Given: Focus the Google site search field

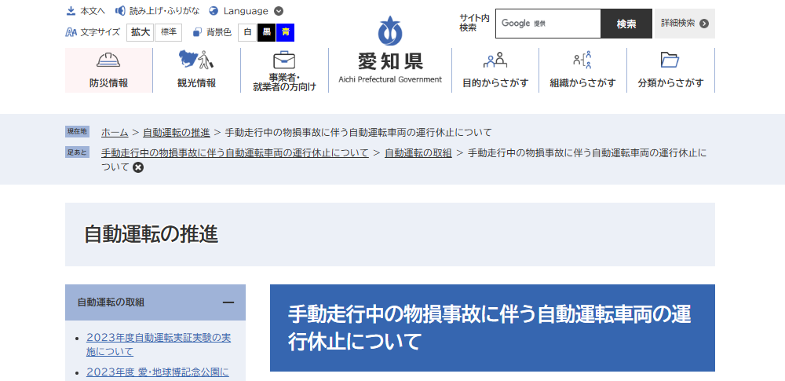Looking at the screenshot, I should pyautogui.click(x=548, y=24).
